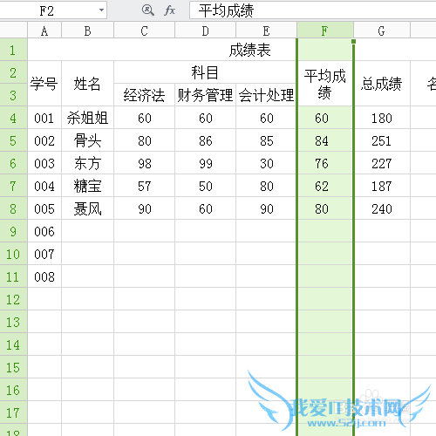Select the 经济法 score 98

pos(145,163)
